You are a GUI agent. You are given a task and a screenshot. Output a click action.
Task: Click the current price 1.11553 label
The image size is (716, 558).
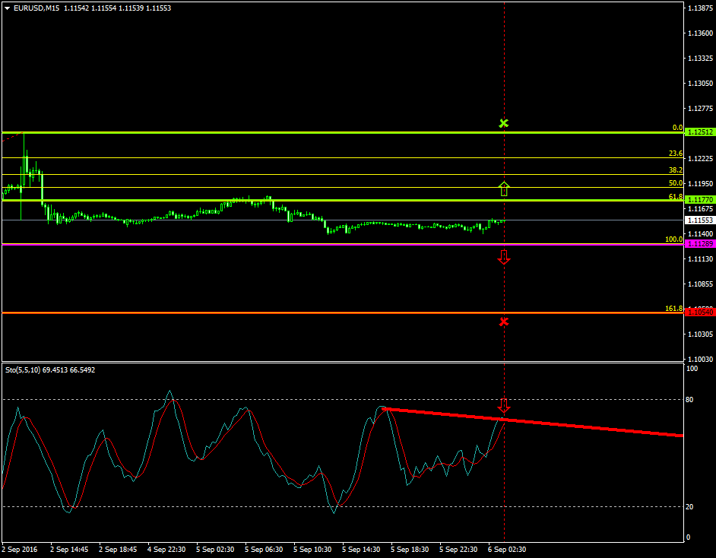coord(699,220)
